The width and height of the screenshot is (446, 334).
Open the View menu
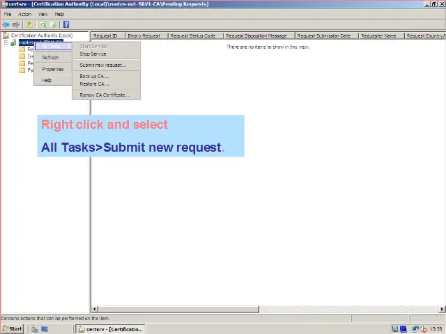click(43, 14)
